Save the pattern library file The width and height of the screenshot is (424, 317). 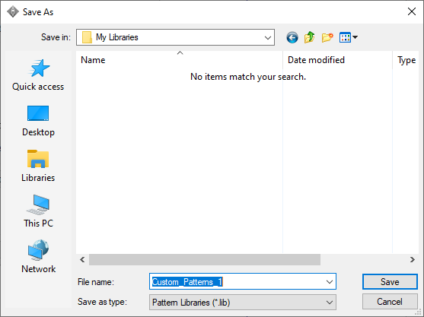pos(390,282)
